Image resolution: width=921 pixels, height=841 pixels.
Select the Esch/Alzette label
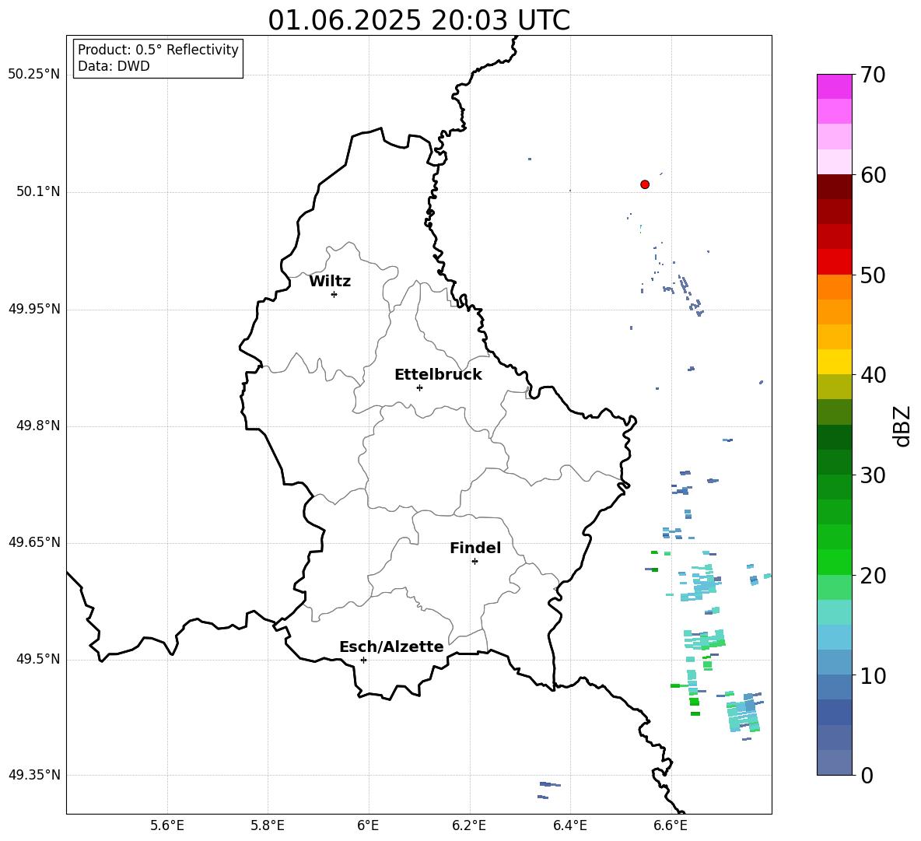[x=391, y=647]
